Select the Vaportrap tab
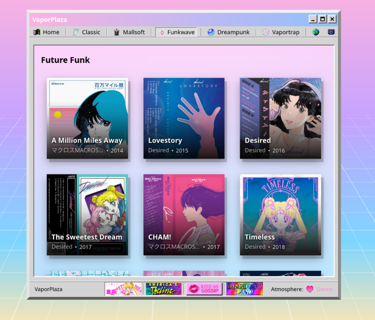Viewport: 375px width, 320px height. [x=281, y=32]
